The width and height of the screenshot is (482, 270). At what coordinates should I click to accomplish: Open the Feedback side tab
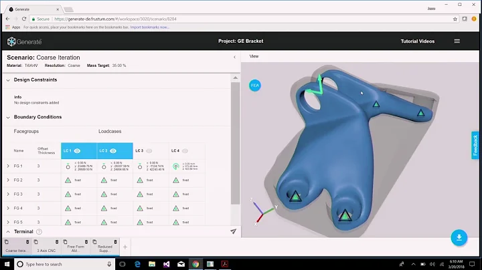click(x=475, y=145)
